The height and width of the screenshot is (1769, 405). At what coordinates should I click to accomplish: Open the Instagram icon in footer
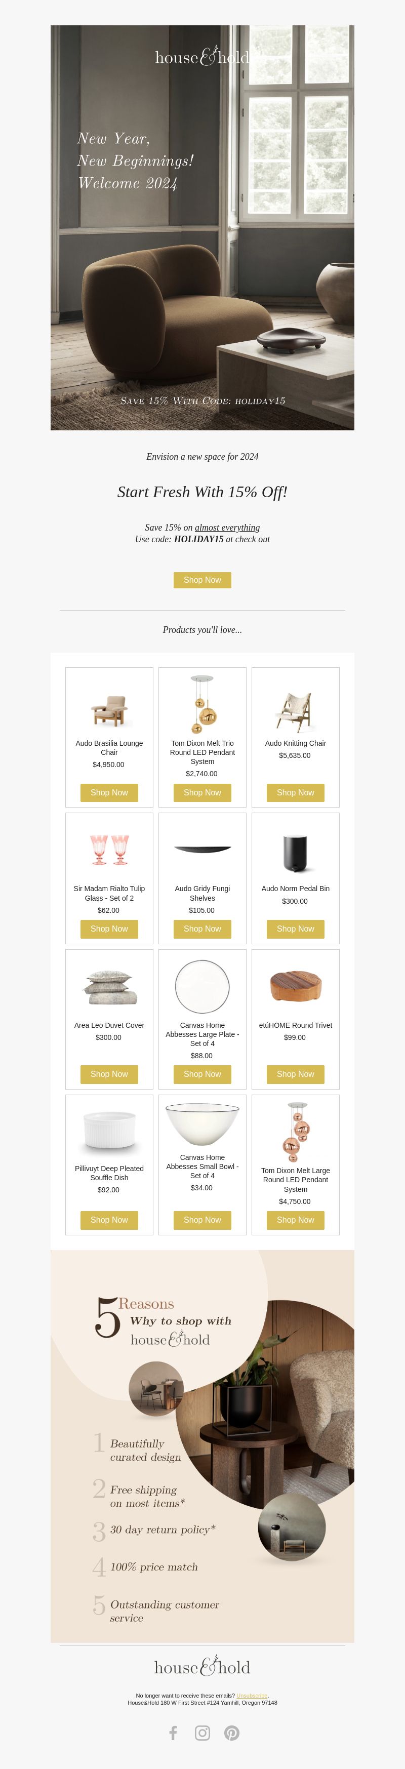point(202,1733)
